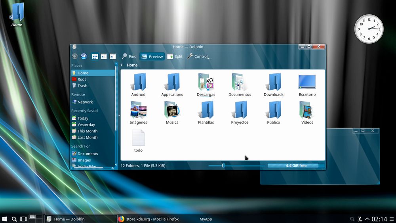This screenshot has height=223, width=396.
Task: Select the Público folder icon
Action: click(274, 110)
